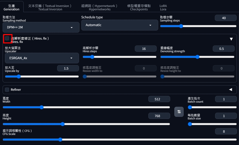Click the Denoising strength slider
The width and height of the screenshot is (239, 145).
[x=198, y=57]
